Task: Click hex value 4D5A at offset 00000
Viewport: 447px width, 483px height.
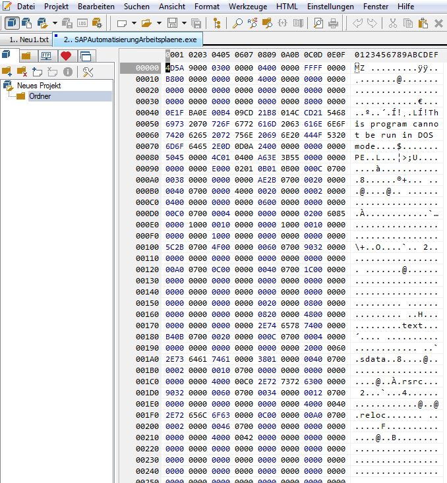Action: tap(175, 68)
